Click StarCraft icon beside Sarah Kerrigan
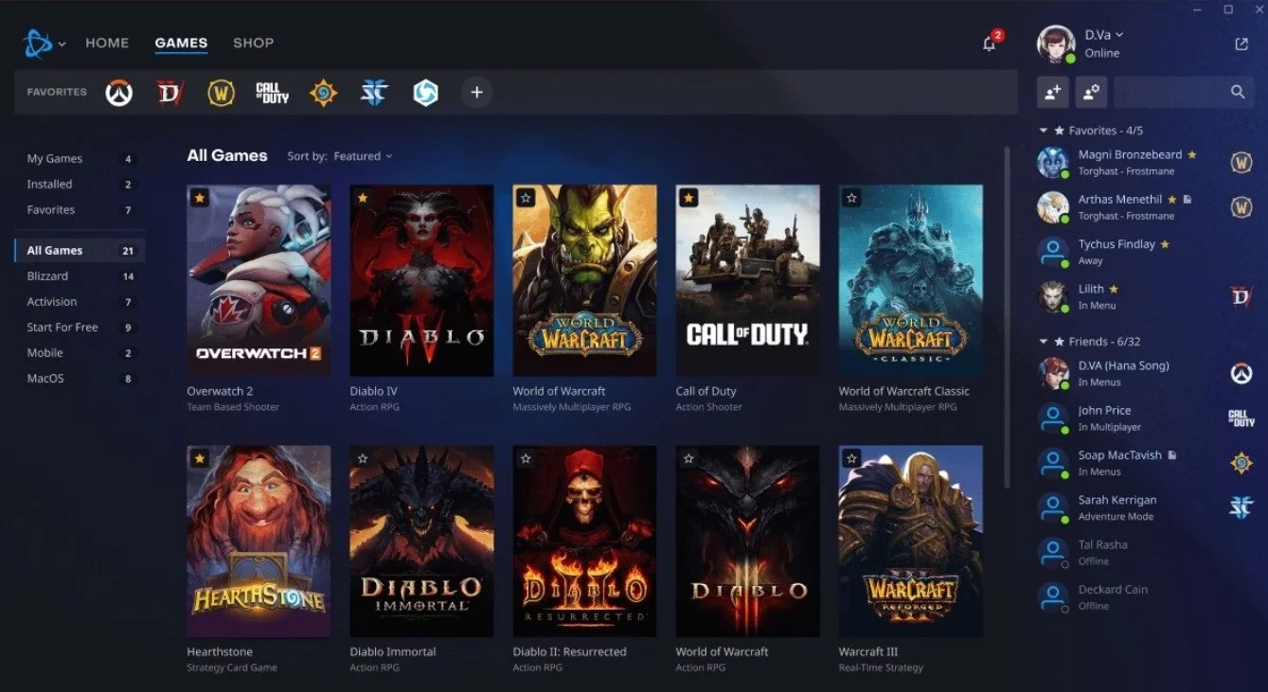This screenshot has width=1268, height=692. tap(1241, 507)
